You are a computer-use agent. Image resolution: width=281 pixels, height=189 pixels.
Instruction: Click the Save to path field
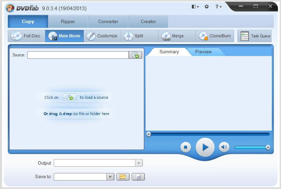click(x=80, y=177)
